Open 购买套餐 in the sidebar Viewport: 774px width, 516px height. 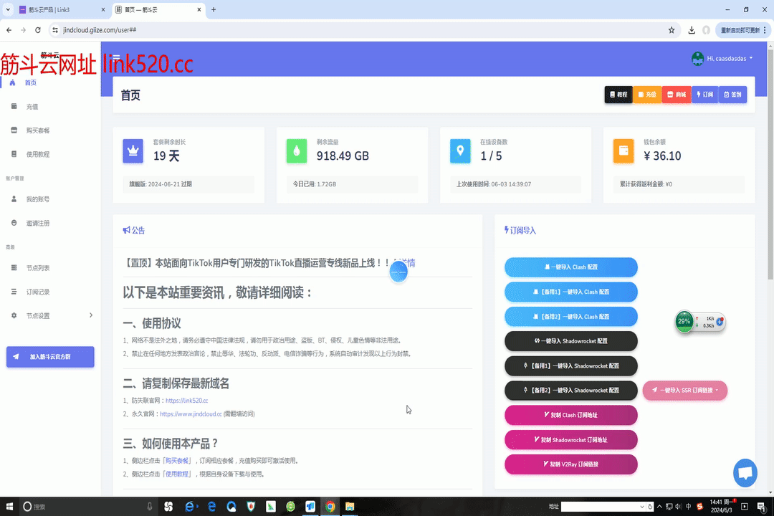38,130
